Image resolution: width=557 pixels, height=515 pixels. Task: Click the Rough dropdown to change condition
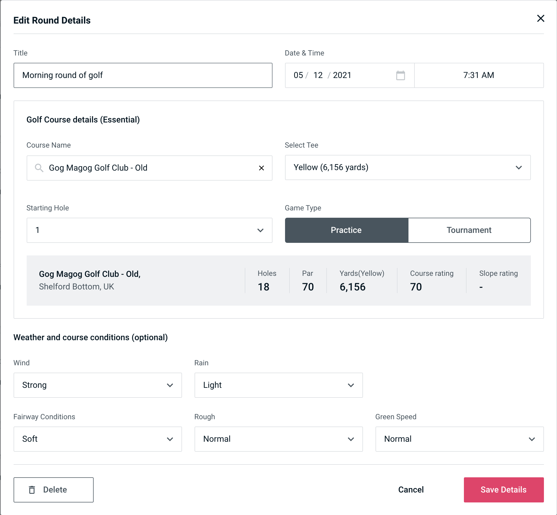(278, 439)
